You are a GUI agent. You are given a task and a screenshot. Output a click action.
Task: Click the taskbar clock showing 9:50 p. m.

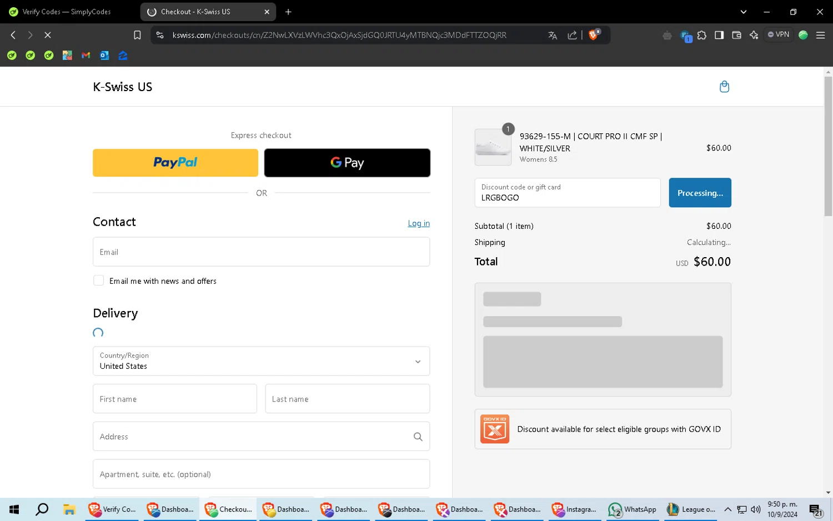pyautogui.click(x=782, y=509)
